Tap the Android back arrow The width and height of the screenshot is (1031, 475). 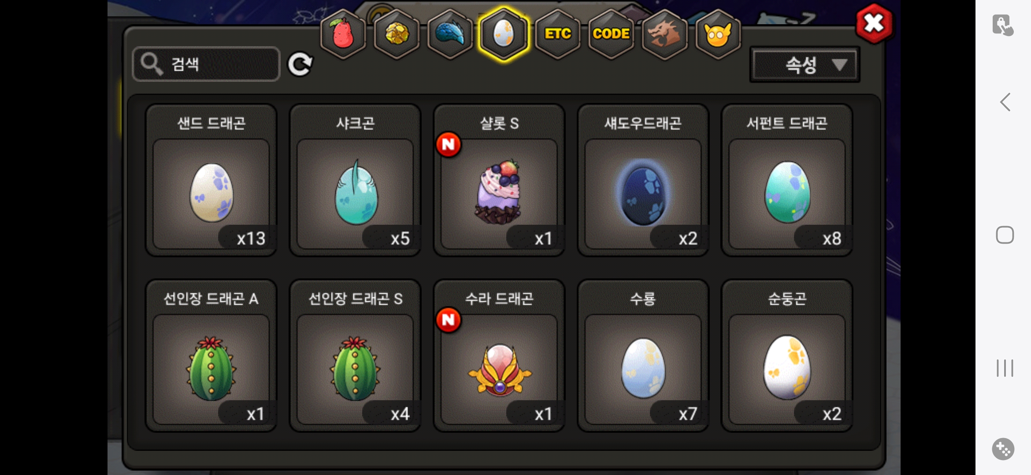point(1005,102)
